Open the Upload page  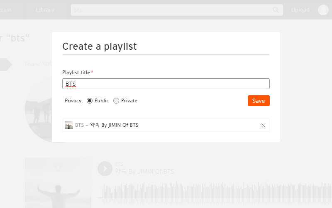300,10
